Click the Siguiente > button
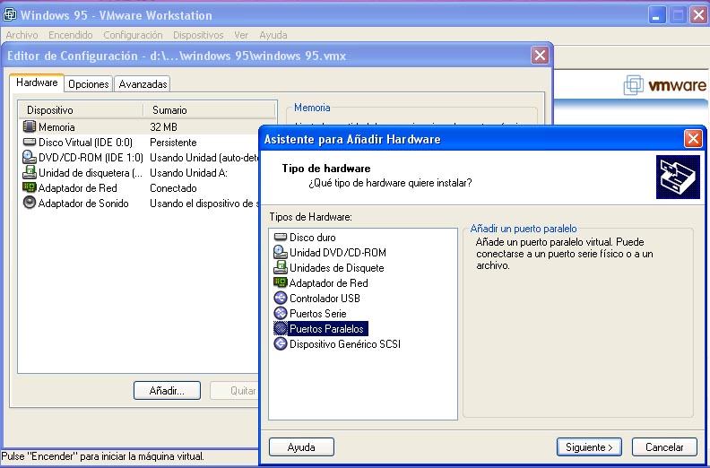The width and height of the screenshot is (710, 468). [x=589, y=447]
